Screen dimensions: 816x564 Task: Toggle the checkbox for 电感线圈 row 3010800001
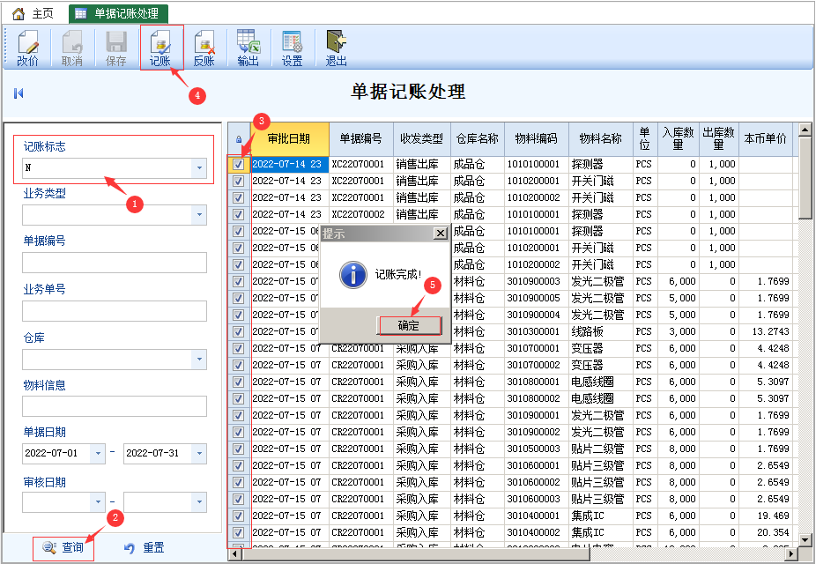239,382
